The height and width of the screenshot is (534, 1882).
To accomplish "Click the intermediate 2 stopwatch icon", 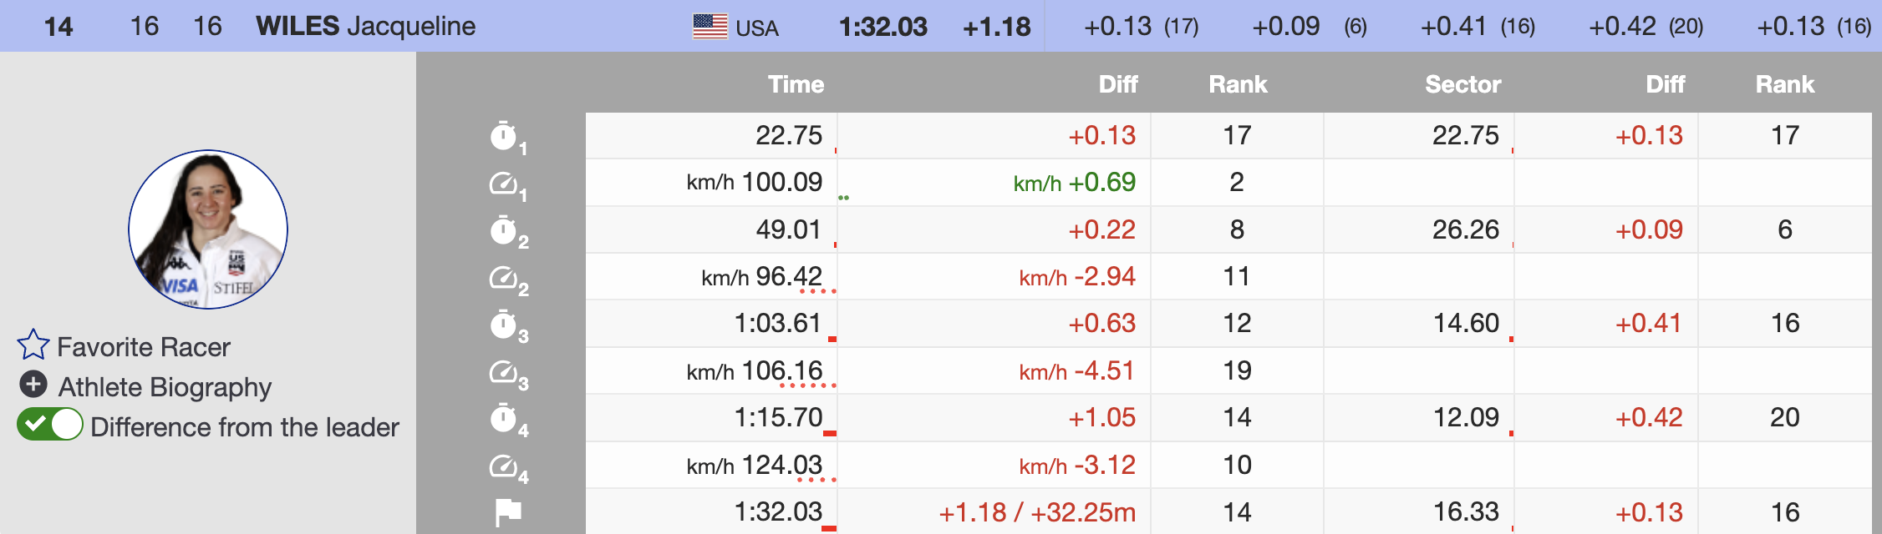I will pos(504,229).
